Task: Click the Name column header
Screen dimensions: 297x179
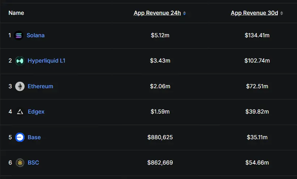Action: 16,13
